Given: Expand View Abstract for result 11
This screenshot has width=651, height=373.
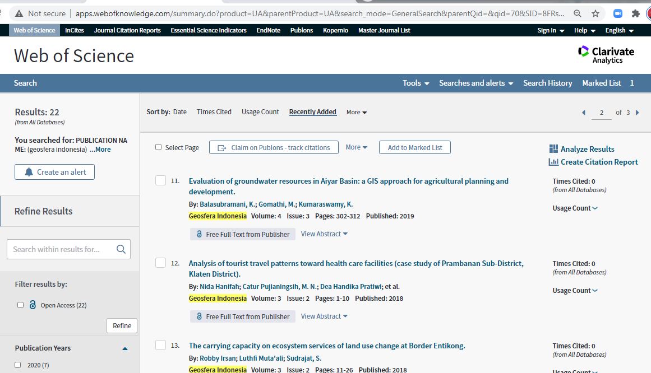Looking at the screenshot, I should (324, 234).
